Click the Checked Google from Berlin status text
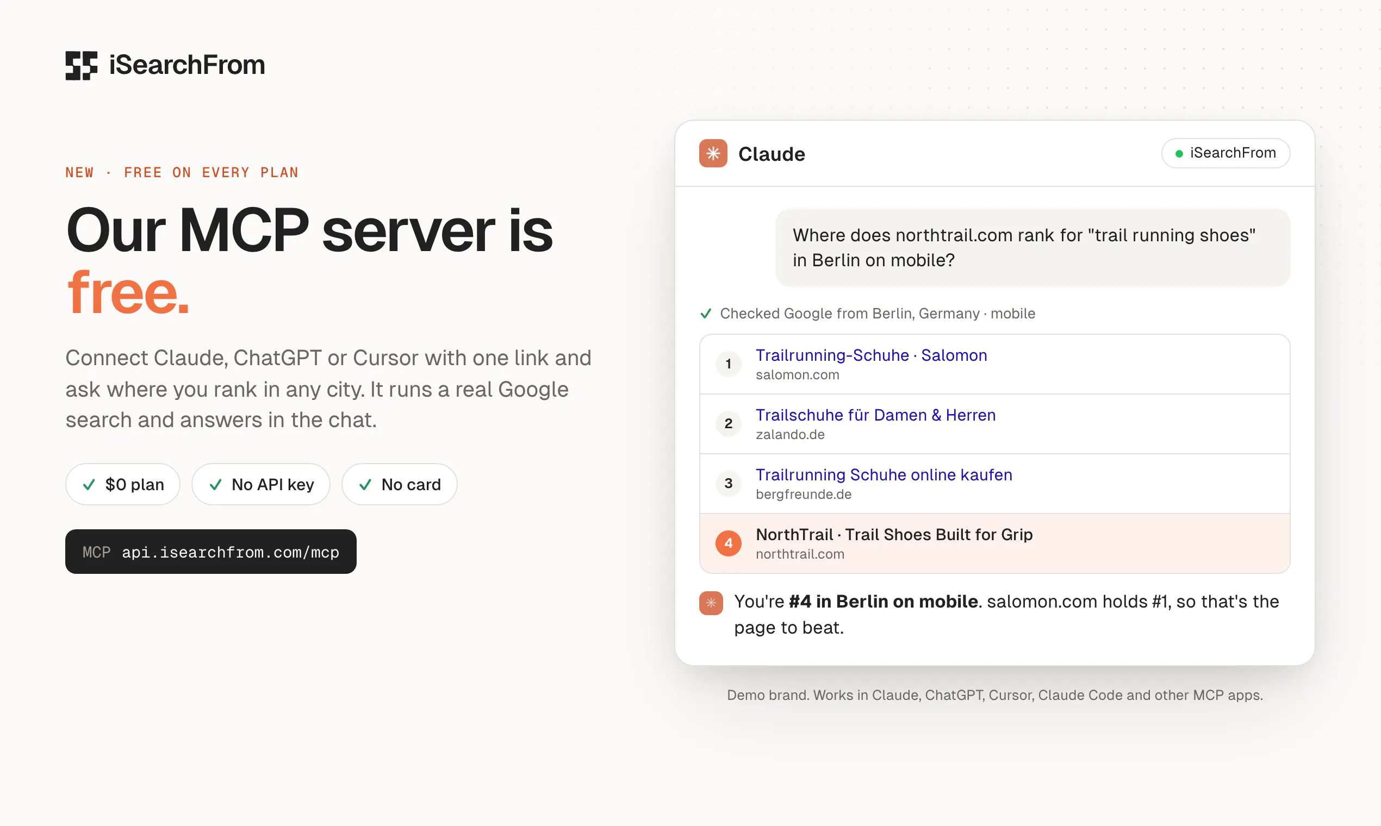This screenshot has height=826, width=1381. point(878,314)
